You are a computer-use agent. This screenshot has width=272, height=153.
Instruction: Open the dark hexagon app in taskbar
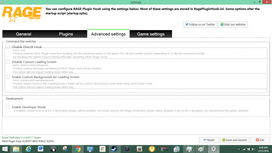pos(127,149)
